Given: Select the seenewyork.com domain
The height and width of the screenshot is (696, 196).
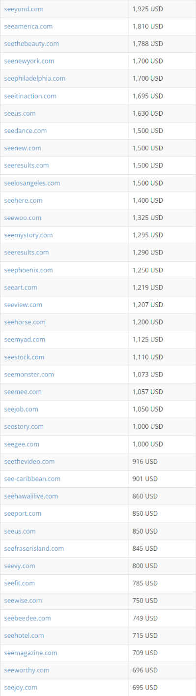Looking at the screenshot, I should click(29, 61).
